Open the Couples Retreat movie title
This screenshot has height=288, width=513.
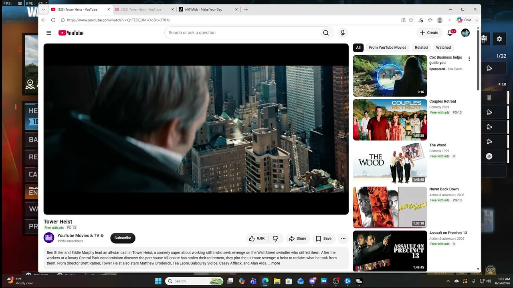coord(442,102)
